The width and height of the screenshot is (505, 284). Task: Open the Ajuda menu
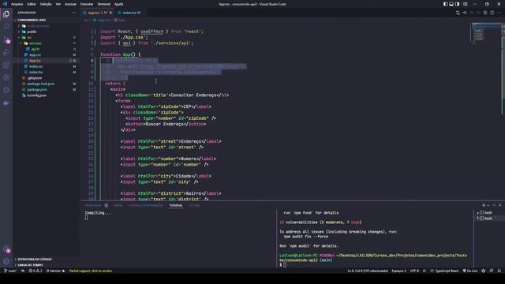118,4
